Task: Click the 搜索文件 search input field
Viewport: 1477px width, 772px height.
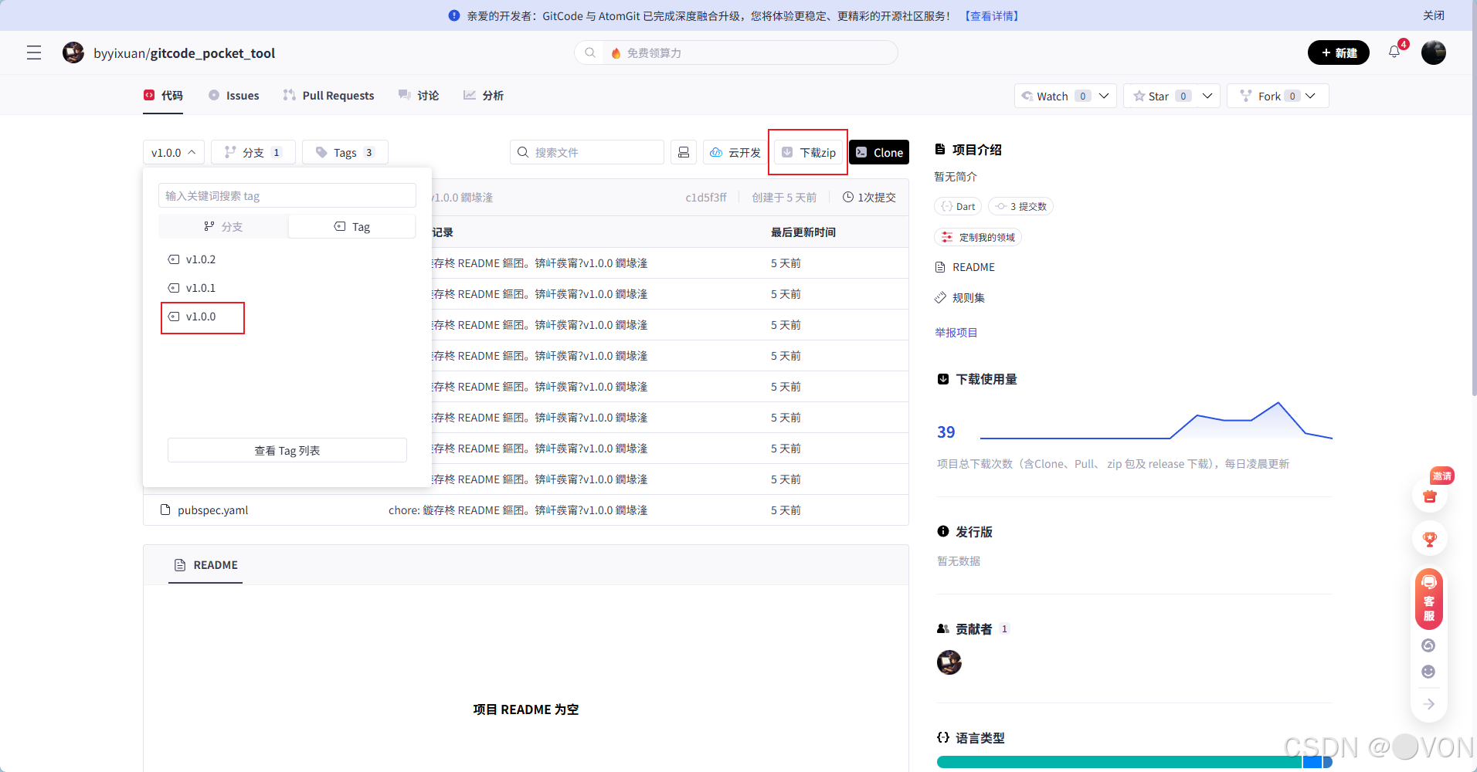Action: pyautogui.click(x=587, y=152)
